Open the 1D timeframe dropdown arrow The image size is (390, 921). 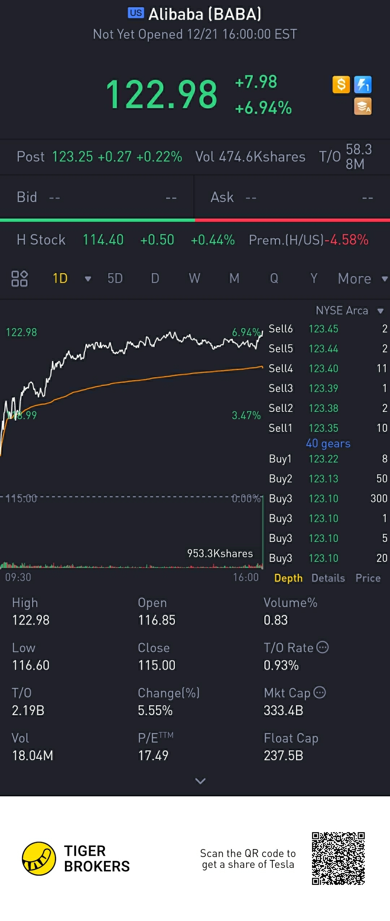click(x=88, y=279)
